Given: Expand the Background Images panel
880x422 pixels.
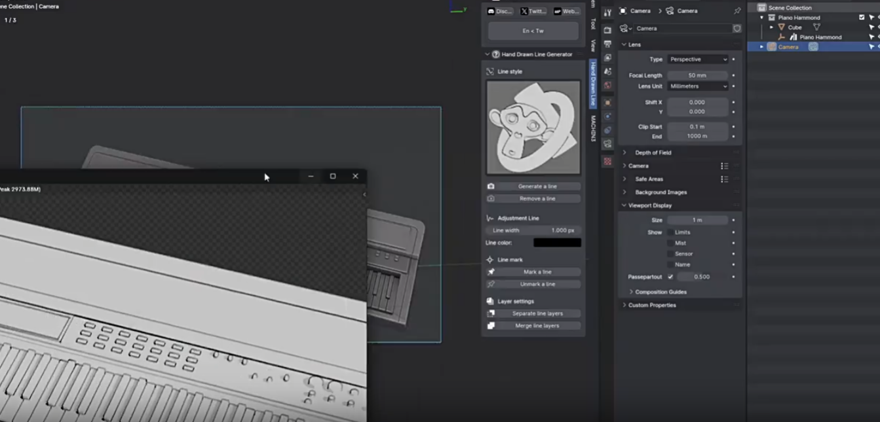Looking at the screenshot, I should [624, 192].
